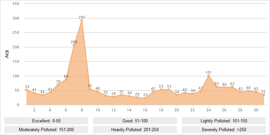Click the Heavily Polluted: 201-250 legend box

click(x=135, y=129)
